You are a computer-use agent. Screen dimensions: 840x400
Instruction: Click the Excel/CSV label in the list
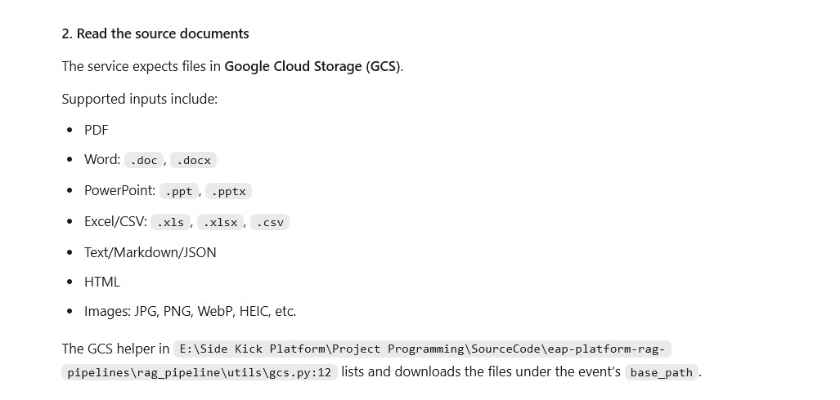115,221
